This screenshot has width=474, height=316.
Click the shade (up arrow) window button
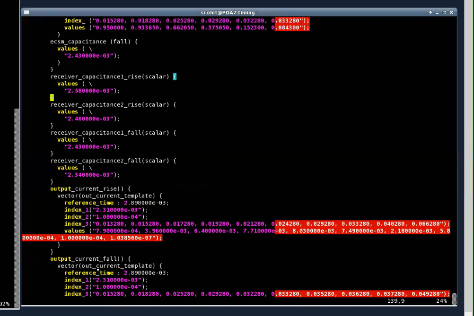(430, 12)
